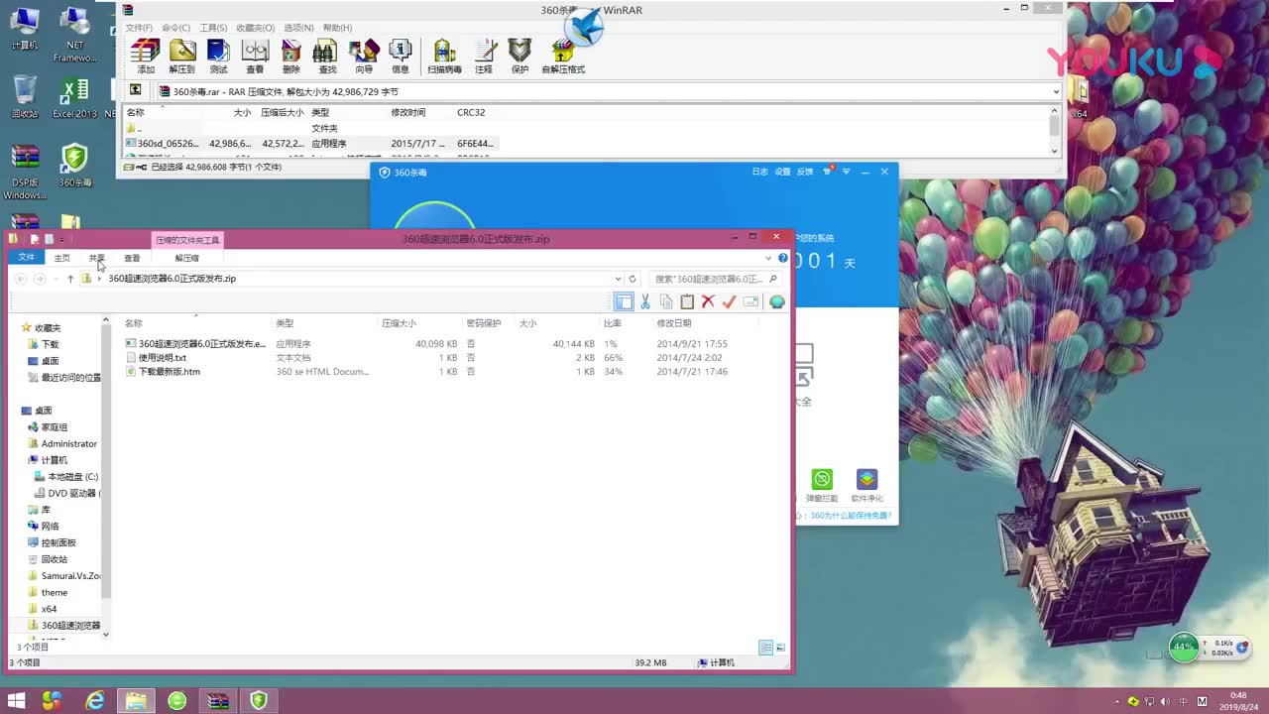This screenshot has width=1269, height=714.
Task: Click the refresh button by Explorer address bar
Action: tap(633, 279)
